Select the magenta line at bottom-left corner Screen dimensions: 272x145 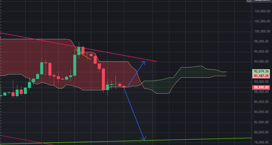(26, 140)
